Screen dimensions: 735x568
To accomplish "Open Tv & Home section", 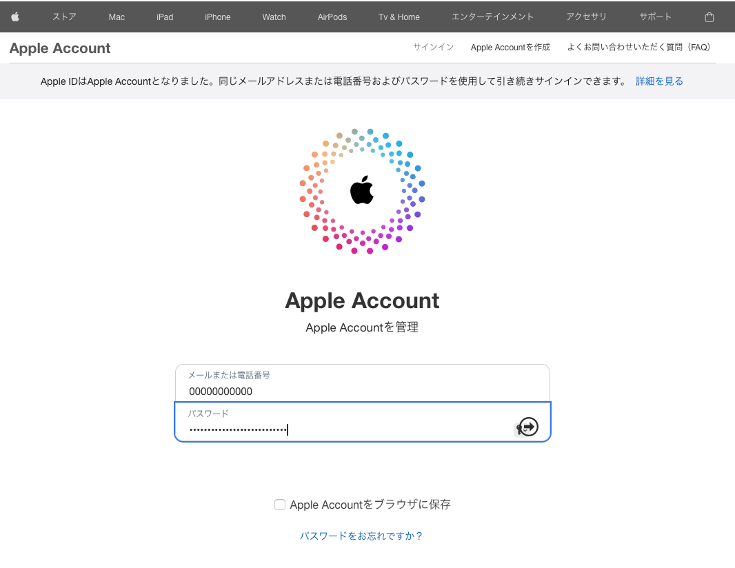I will (x=399, y=17).
